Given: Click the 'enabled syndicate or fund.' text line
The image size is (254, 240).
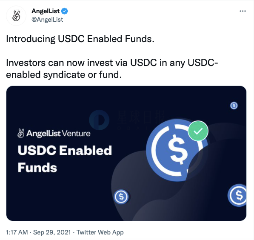Looking at the screenshot, I should click(64, 75).
